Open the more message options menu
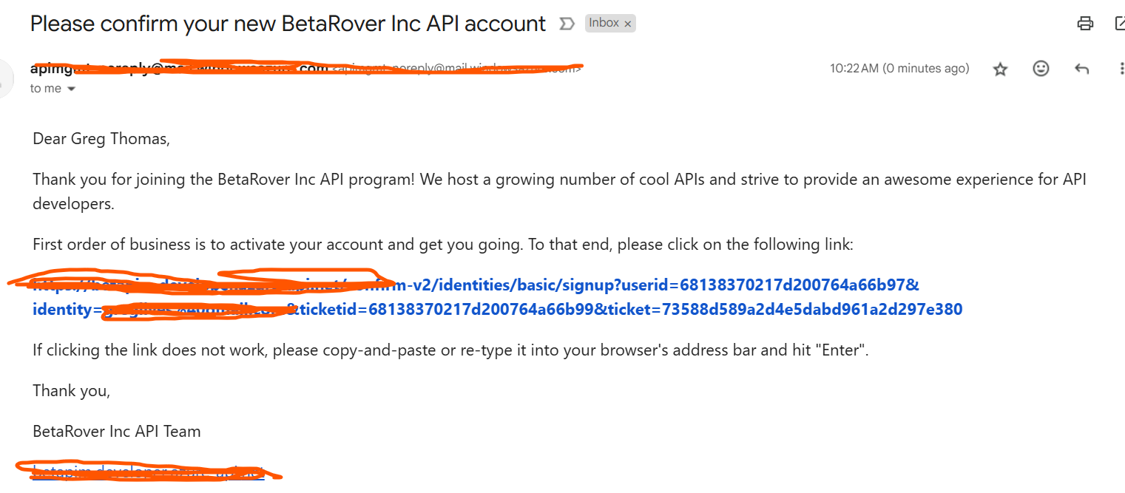The image size is (1125, 493). coord(1122,68)
